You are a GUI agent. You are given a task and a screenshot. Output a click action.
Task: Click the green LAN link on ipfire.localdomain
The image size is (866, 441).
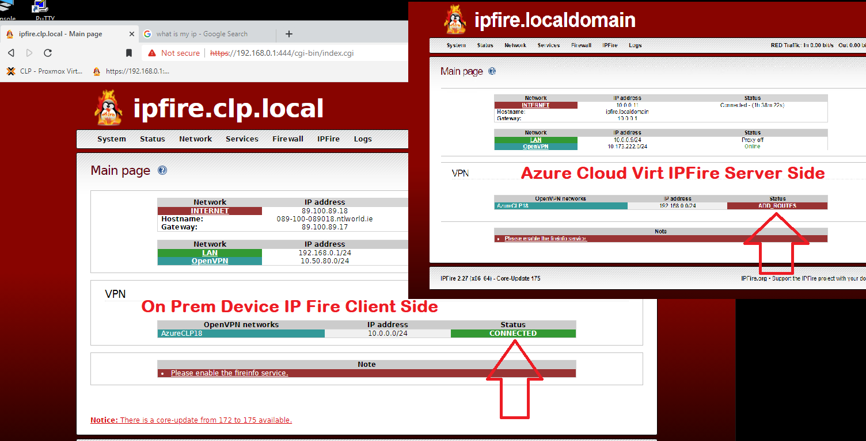(535, 140)
